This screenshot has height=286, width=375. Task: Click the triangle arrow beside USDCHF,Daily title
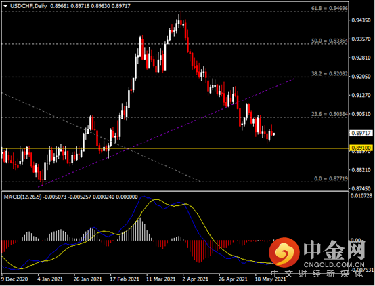5,6
